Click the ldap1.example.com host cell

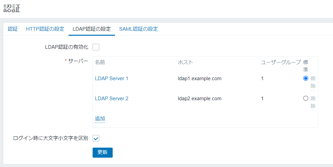tap(200, 78)
